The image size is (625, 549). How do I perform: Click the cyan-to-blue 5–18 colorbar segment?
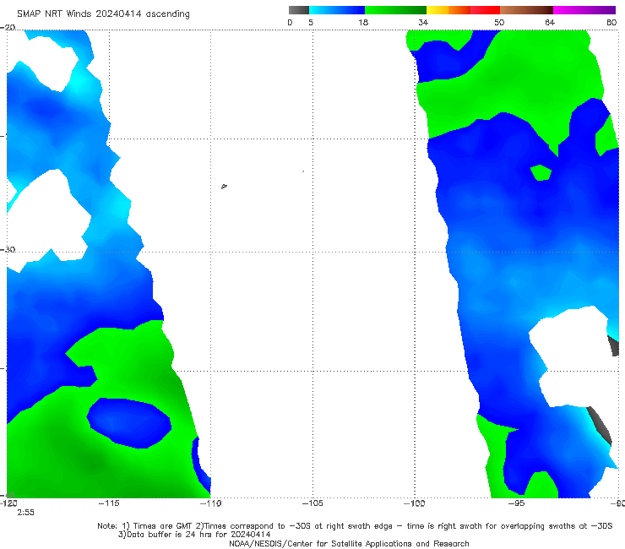click(337, 10)
